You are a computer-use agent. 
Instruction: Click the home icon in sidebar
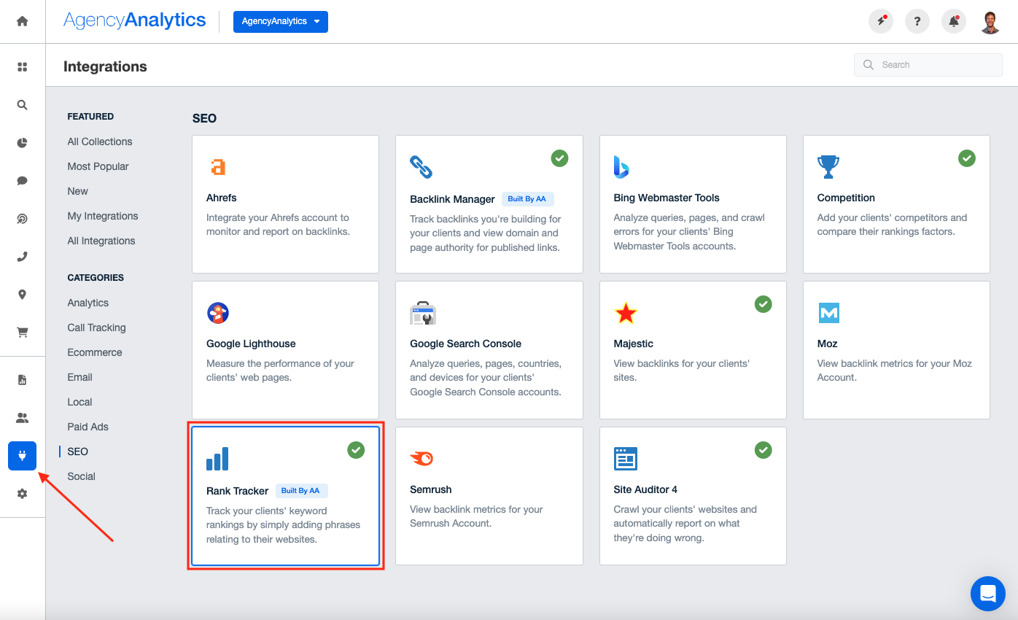[22, 21]
